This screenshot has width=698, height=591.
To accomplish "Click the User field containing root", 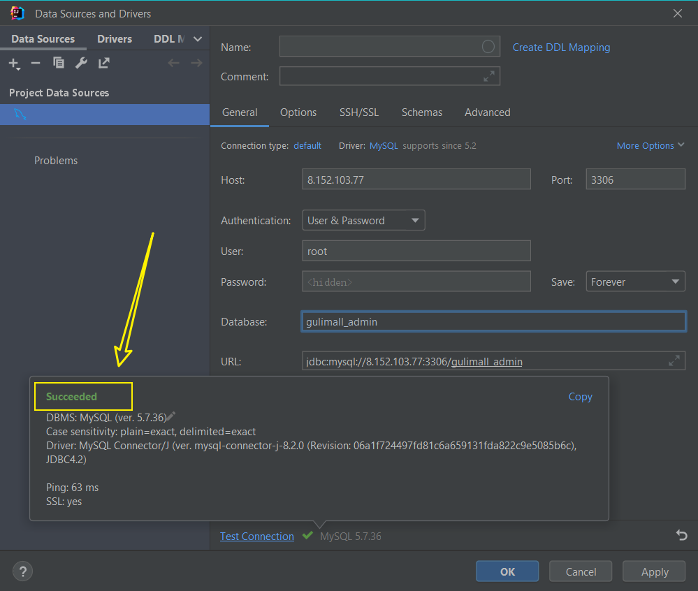I will tap(416, 251).
